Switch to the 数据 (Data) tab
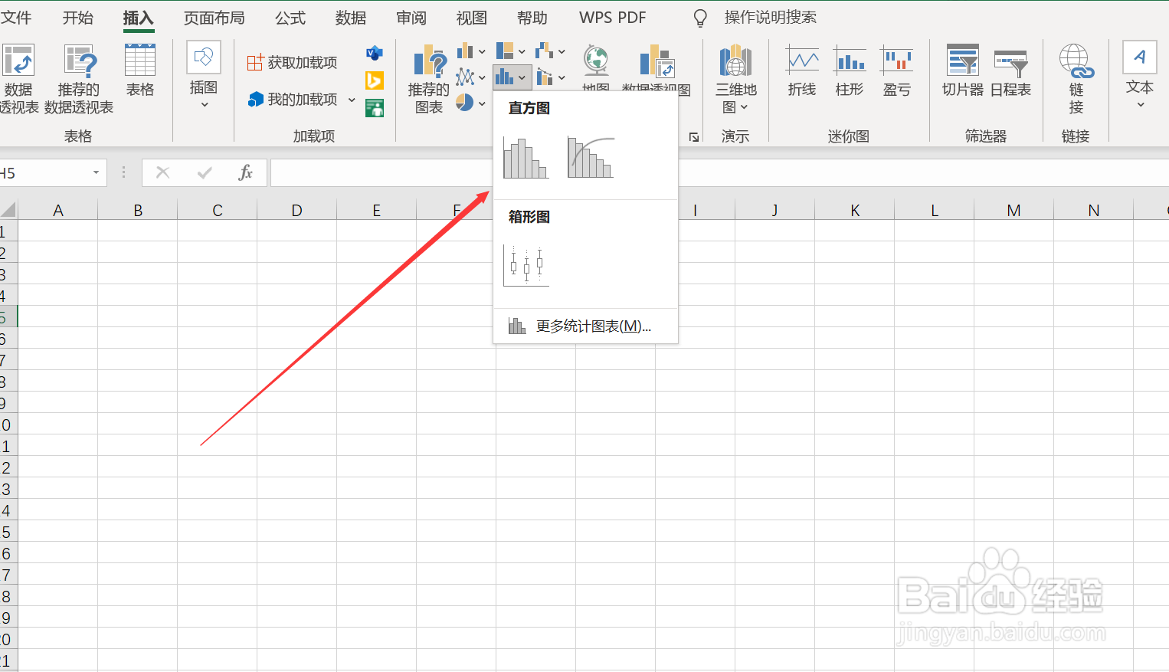The width and height of the screenshot is (1169, 672). (x=351, y=17)
